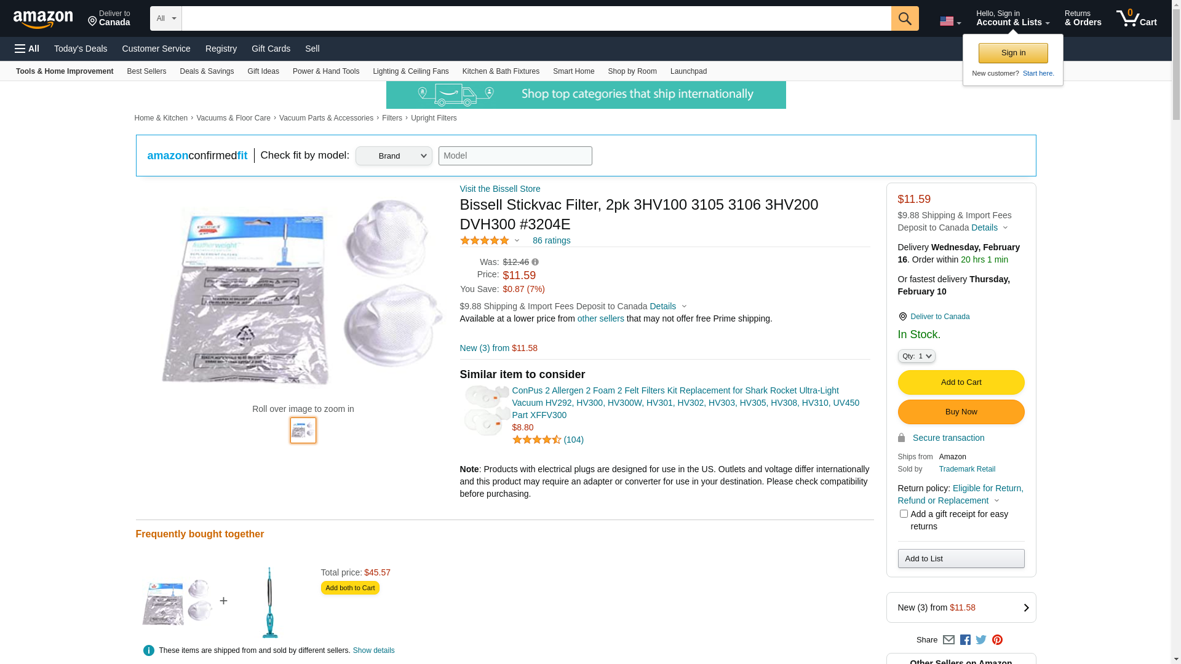Select the product image thumbnail

pyautogui.click(x=303, y=430)
